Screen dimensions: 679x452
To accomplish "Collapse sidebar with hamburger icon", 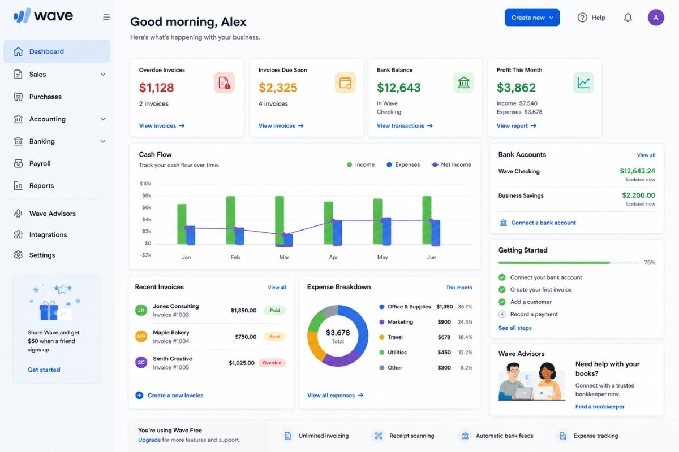I will tap(106, 17).
